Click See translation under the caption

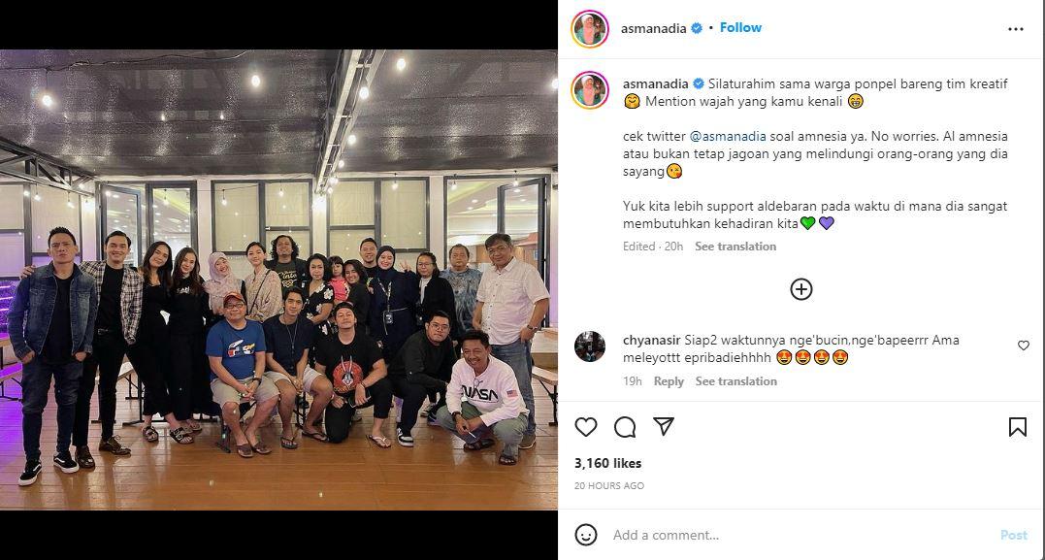point(735,246)
